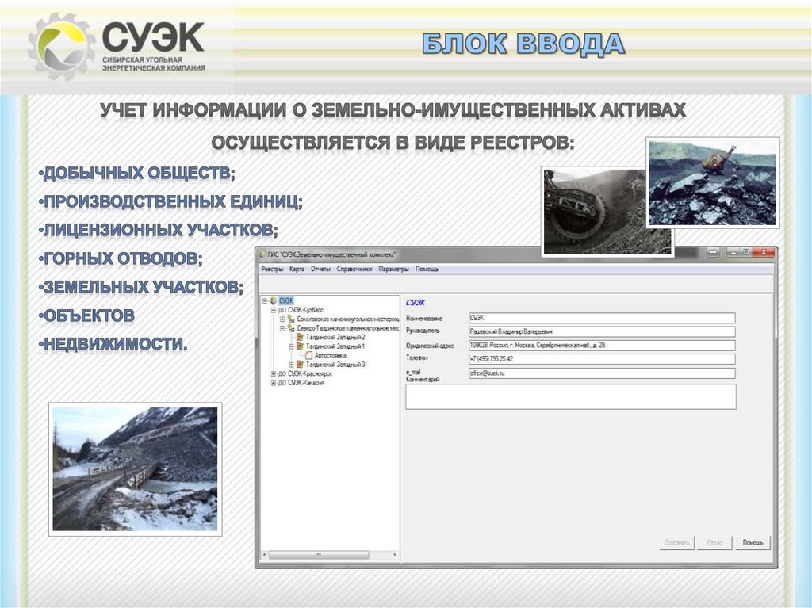Select ДО СУЭК-Хакасия in the tree
The width and height of the screenshot is (812, 608).
tap(301, 383)
